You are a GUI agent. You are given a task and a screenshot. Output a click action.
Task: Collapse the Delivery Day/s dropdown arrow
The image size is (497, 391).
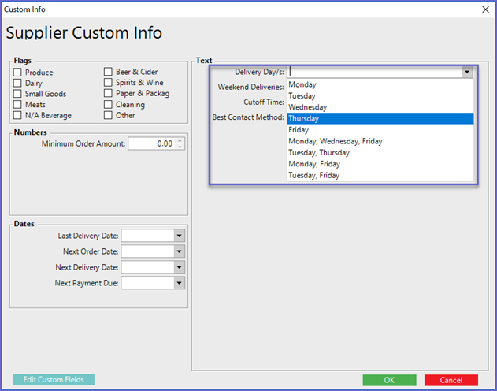(467, 72)
